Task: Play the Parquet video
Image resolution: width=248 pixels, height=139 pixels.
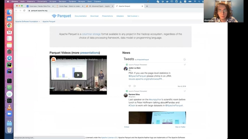Action: point(78,75)
